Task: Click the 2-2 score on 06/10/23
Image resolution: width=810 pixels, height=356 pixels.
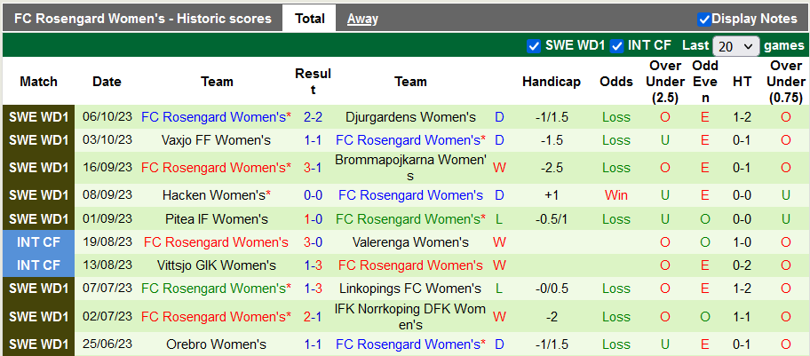Action: point(313,117)
